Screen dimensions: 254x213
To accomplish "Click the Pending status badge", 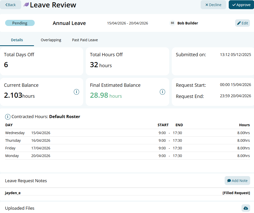I will tap(20, 23).
